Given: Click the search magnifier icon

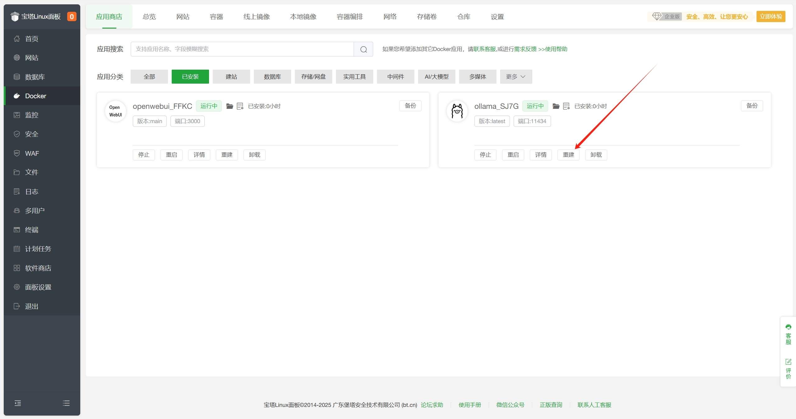Looking at the screenshot, I should pyautogui.click(x=363, y=49).
